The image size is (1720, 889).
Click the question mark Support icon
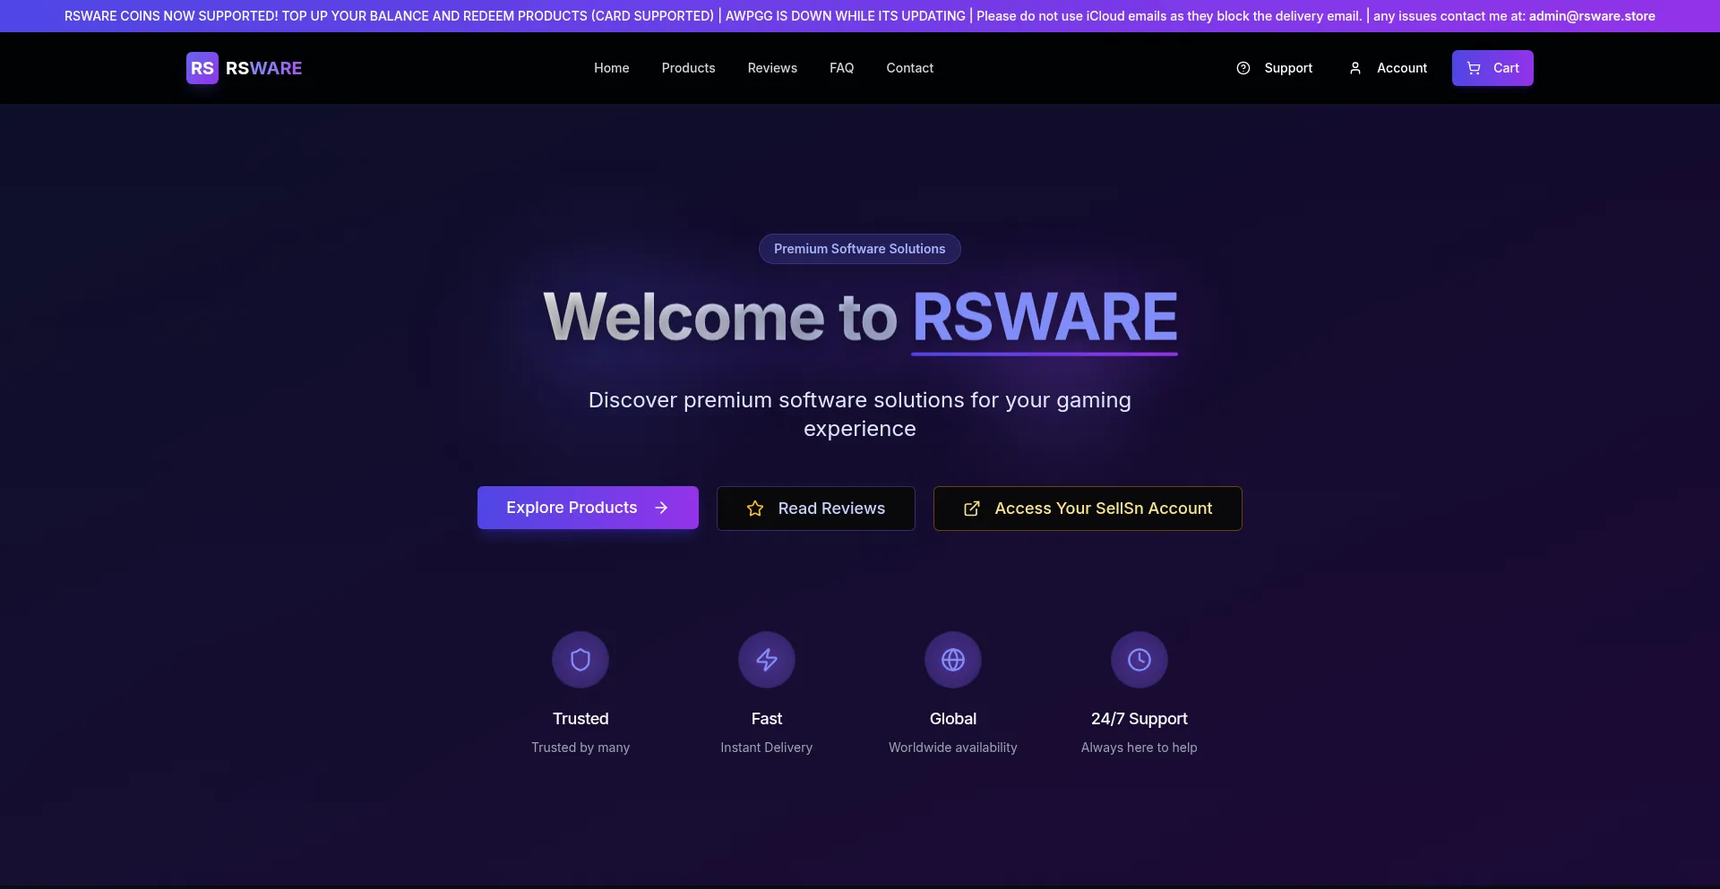(x=1243, y=68)
